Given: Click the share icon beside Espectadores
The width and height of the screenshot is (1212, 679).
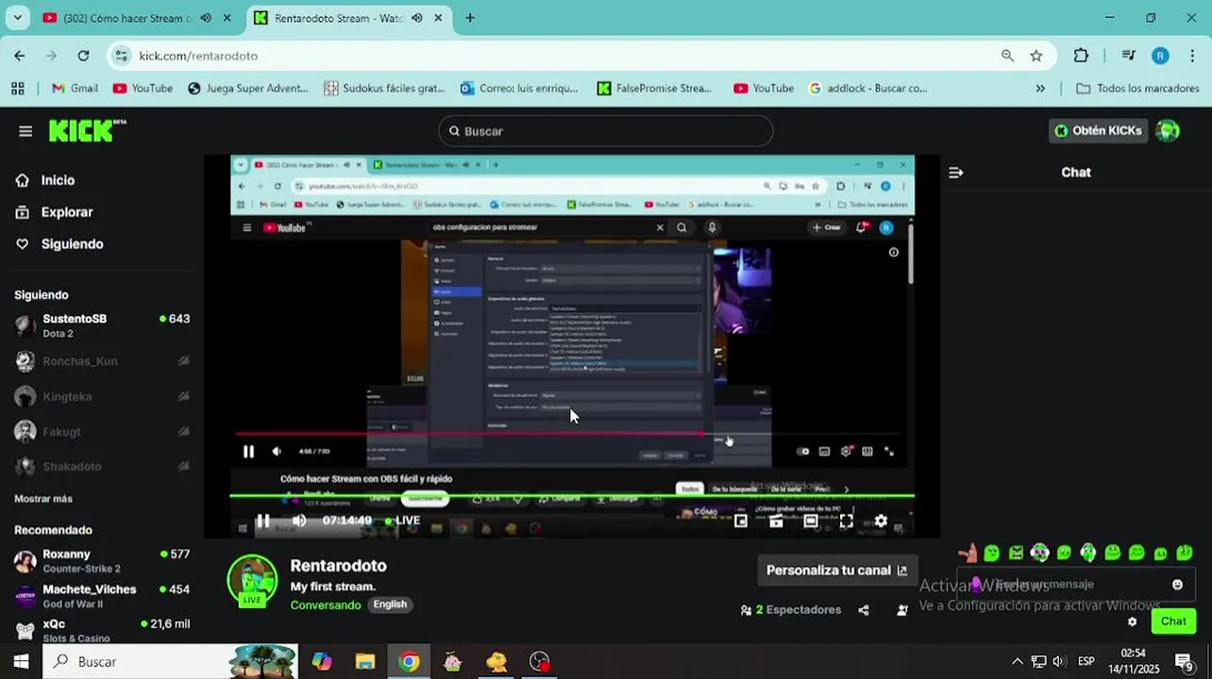Looking at the screenshot, I should tap(864, 610).
